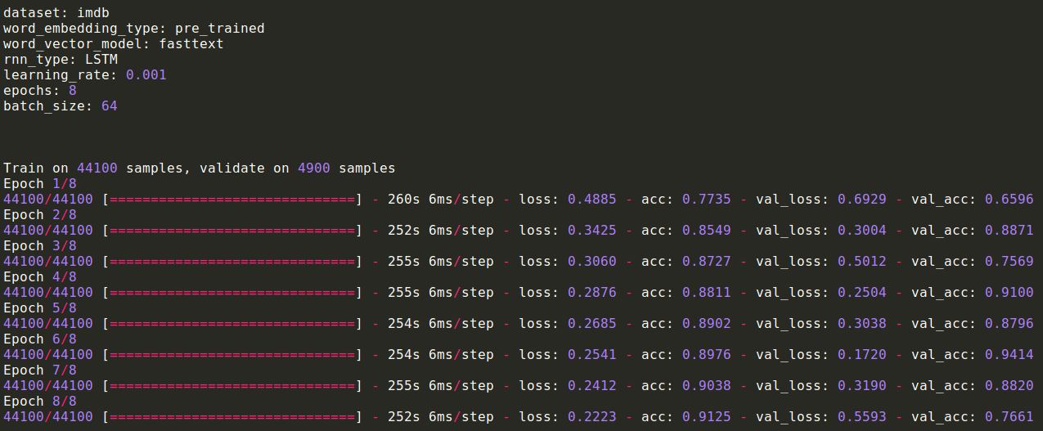Viewport: 1043px width, 431px height.
Task: Click val_loss value 0.5593
Action: tap(862, 416)
